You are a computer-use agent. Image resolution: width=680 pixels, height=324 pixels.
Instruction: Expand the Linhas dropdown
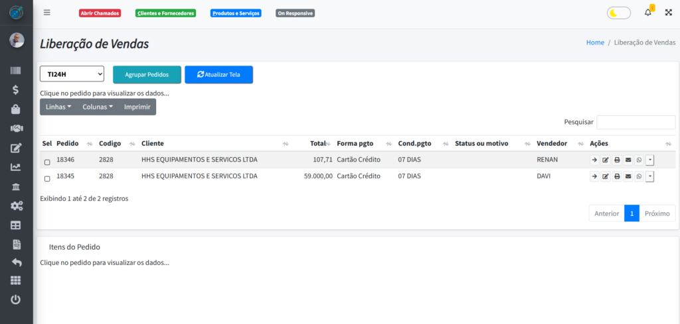[58, 107]
